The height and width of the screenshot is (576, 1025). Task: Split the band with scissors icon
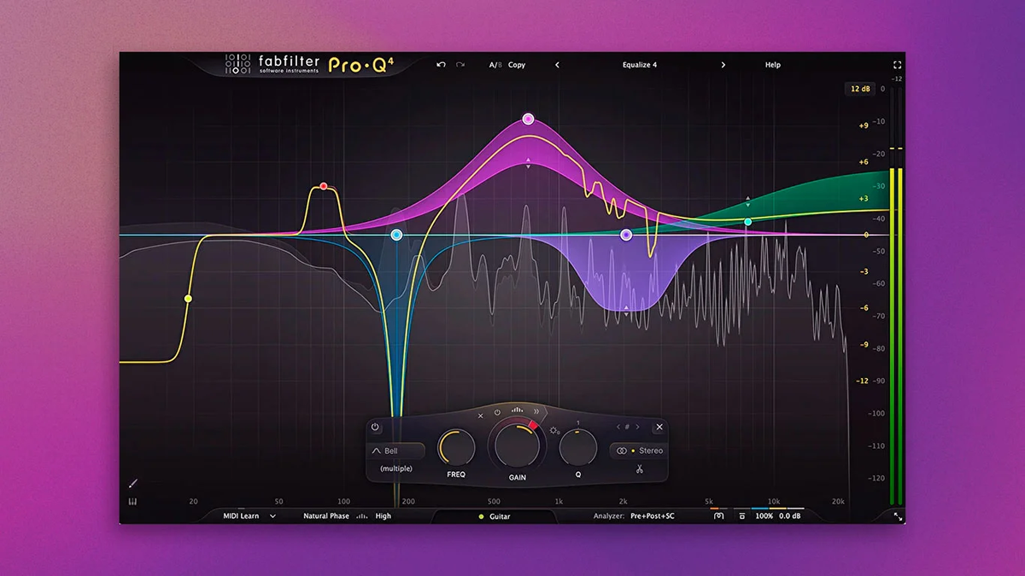coord(639,468)
